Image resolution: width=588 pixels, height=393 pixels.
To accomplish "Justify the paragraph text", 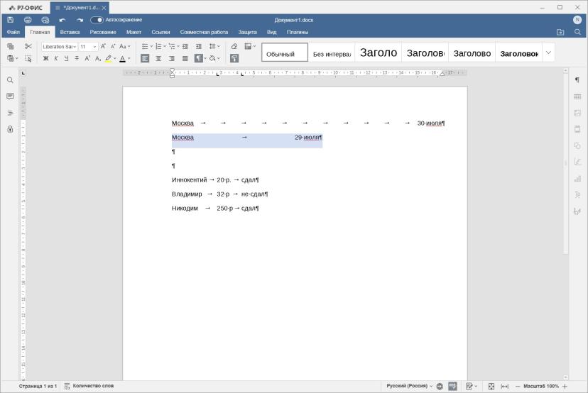I will (185, 58).
